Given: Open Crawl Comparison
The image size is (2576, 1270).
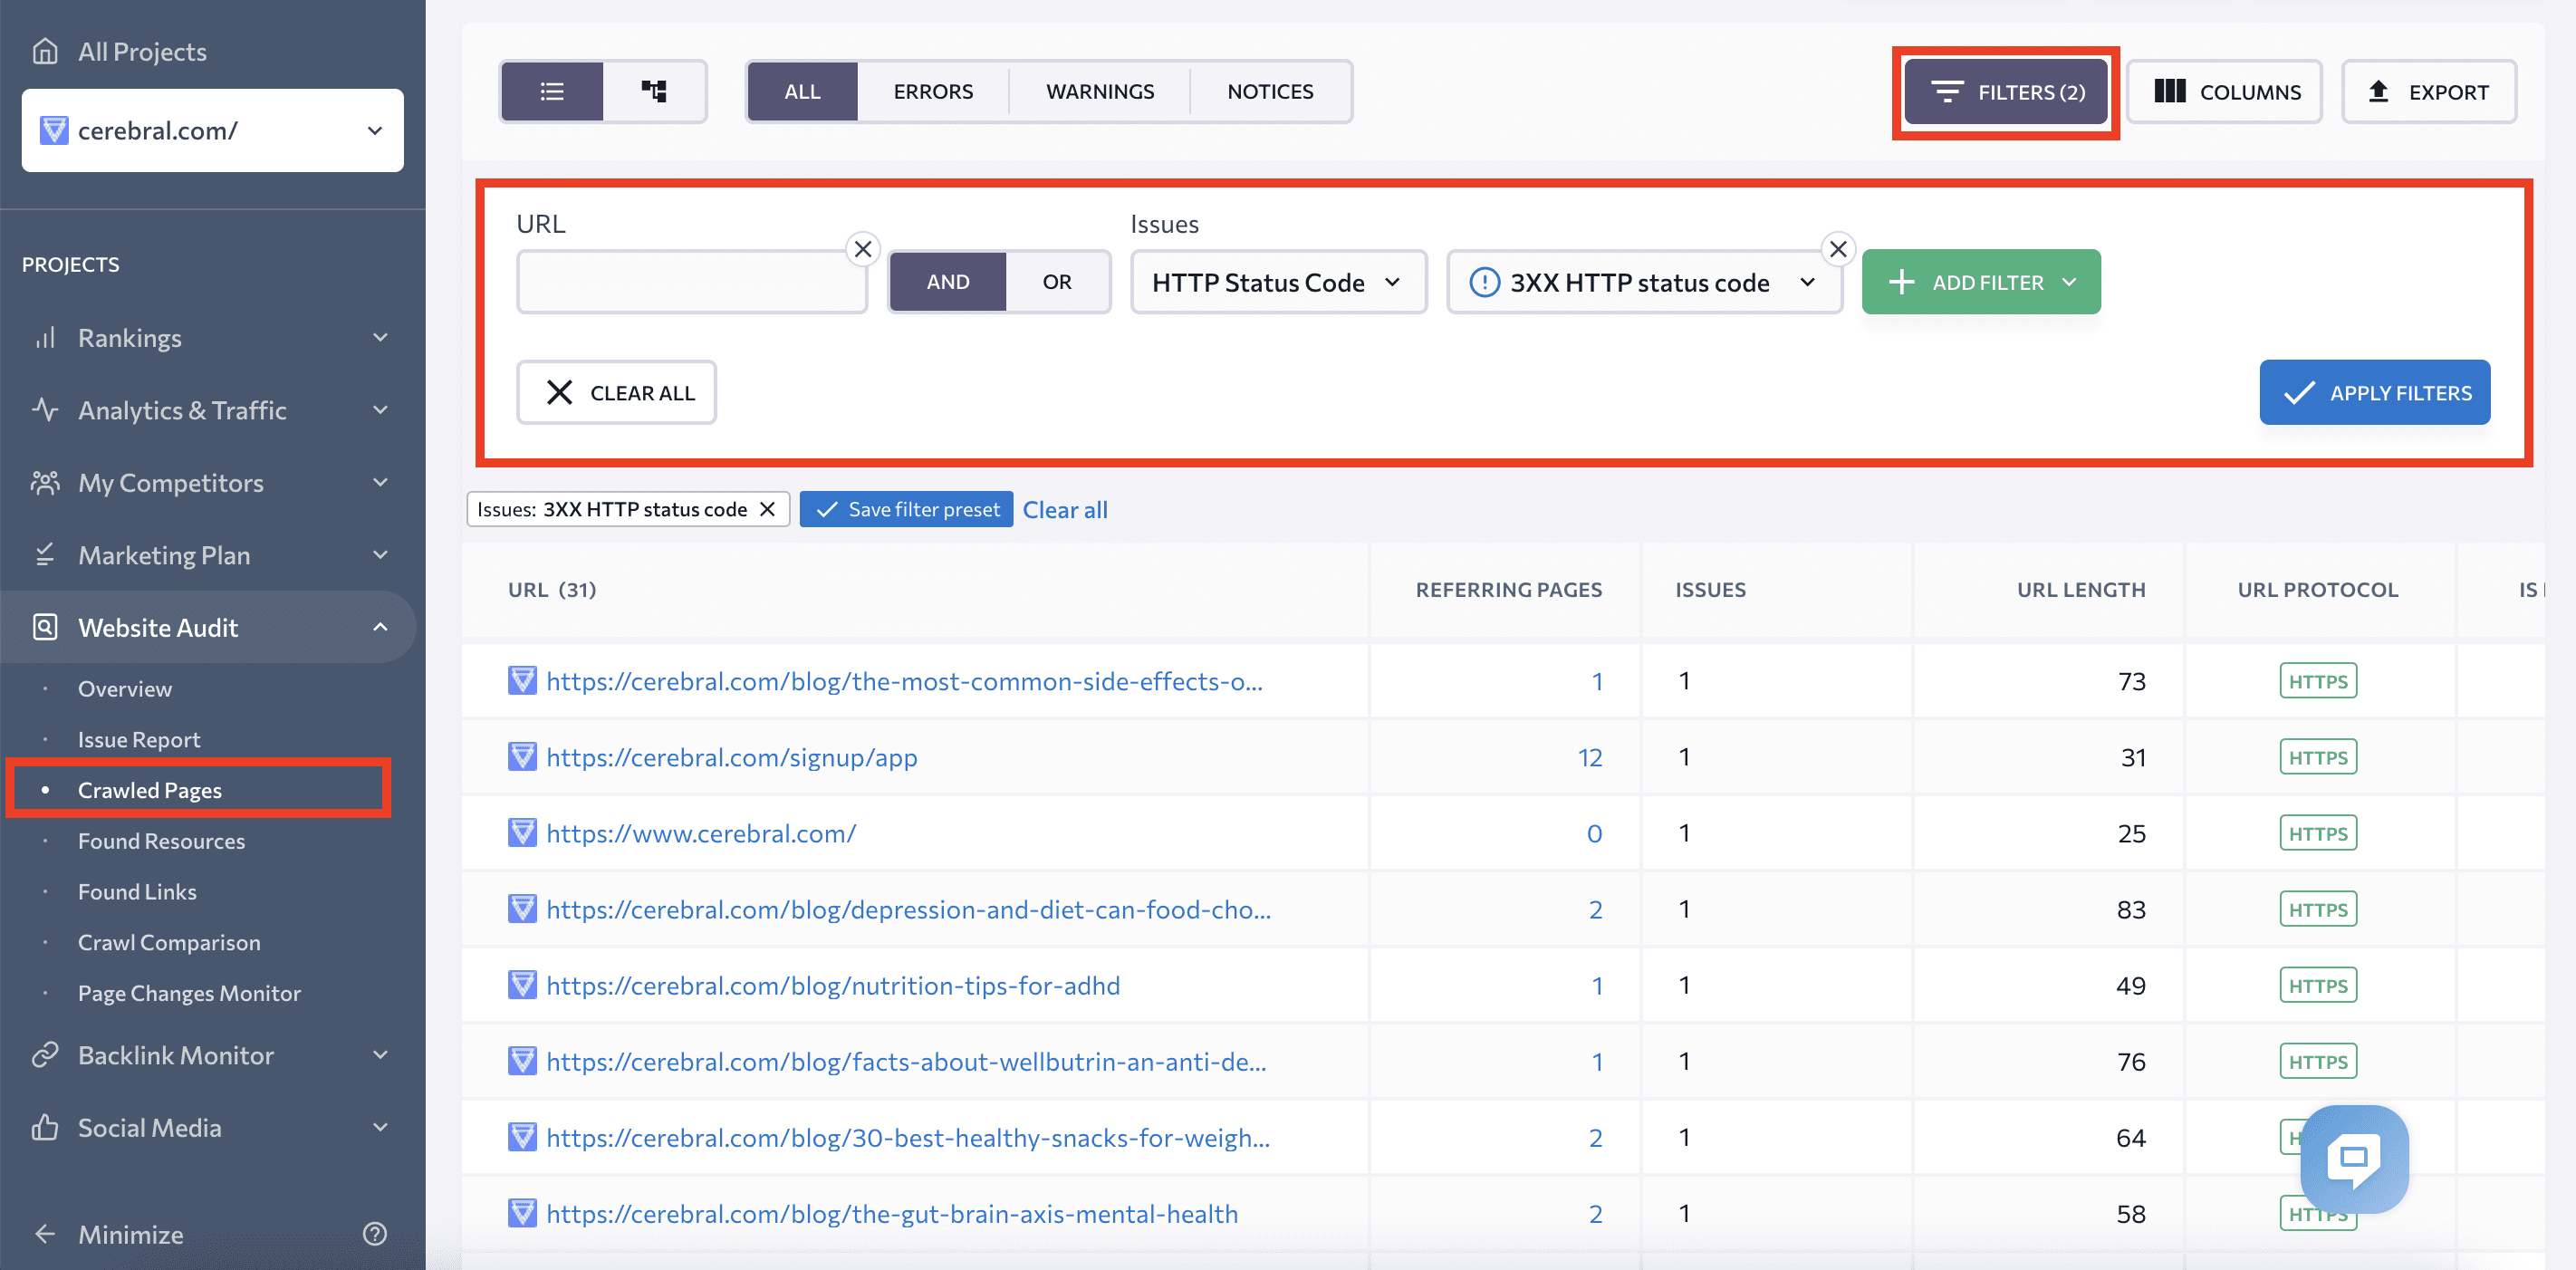Looking at the screenshot, I should pyautogui.click(x=169, y=942).
